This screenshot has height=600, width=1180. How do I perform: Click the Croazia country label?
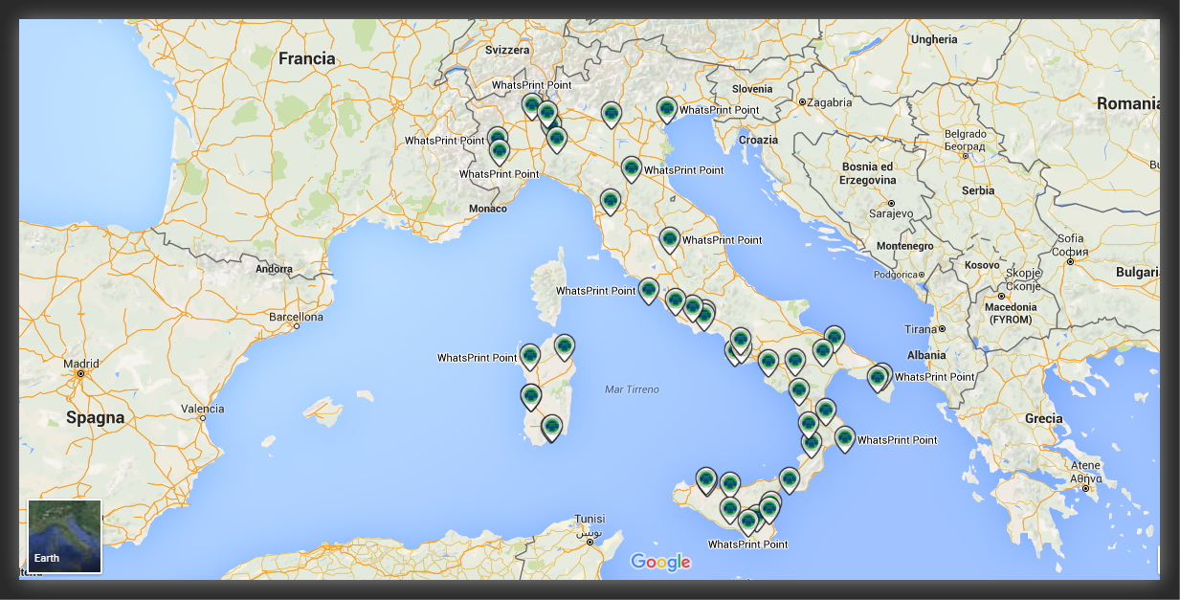point(759,140)
